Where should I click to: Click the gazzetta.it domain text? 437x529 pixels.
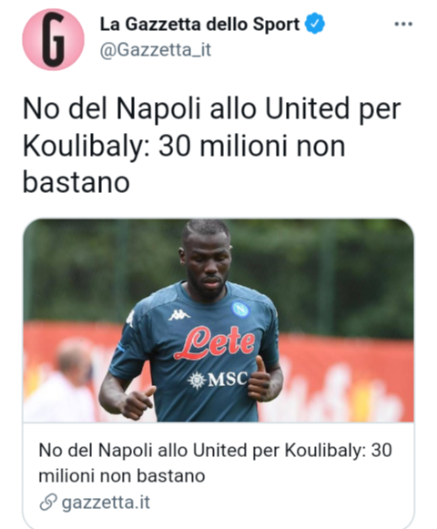(106, 503)
